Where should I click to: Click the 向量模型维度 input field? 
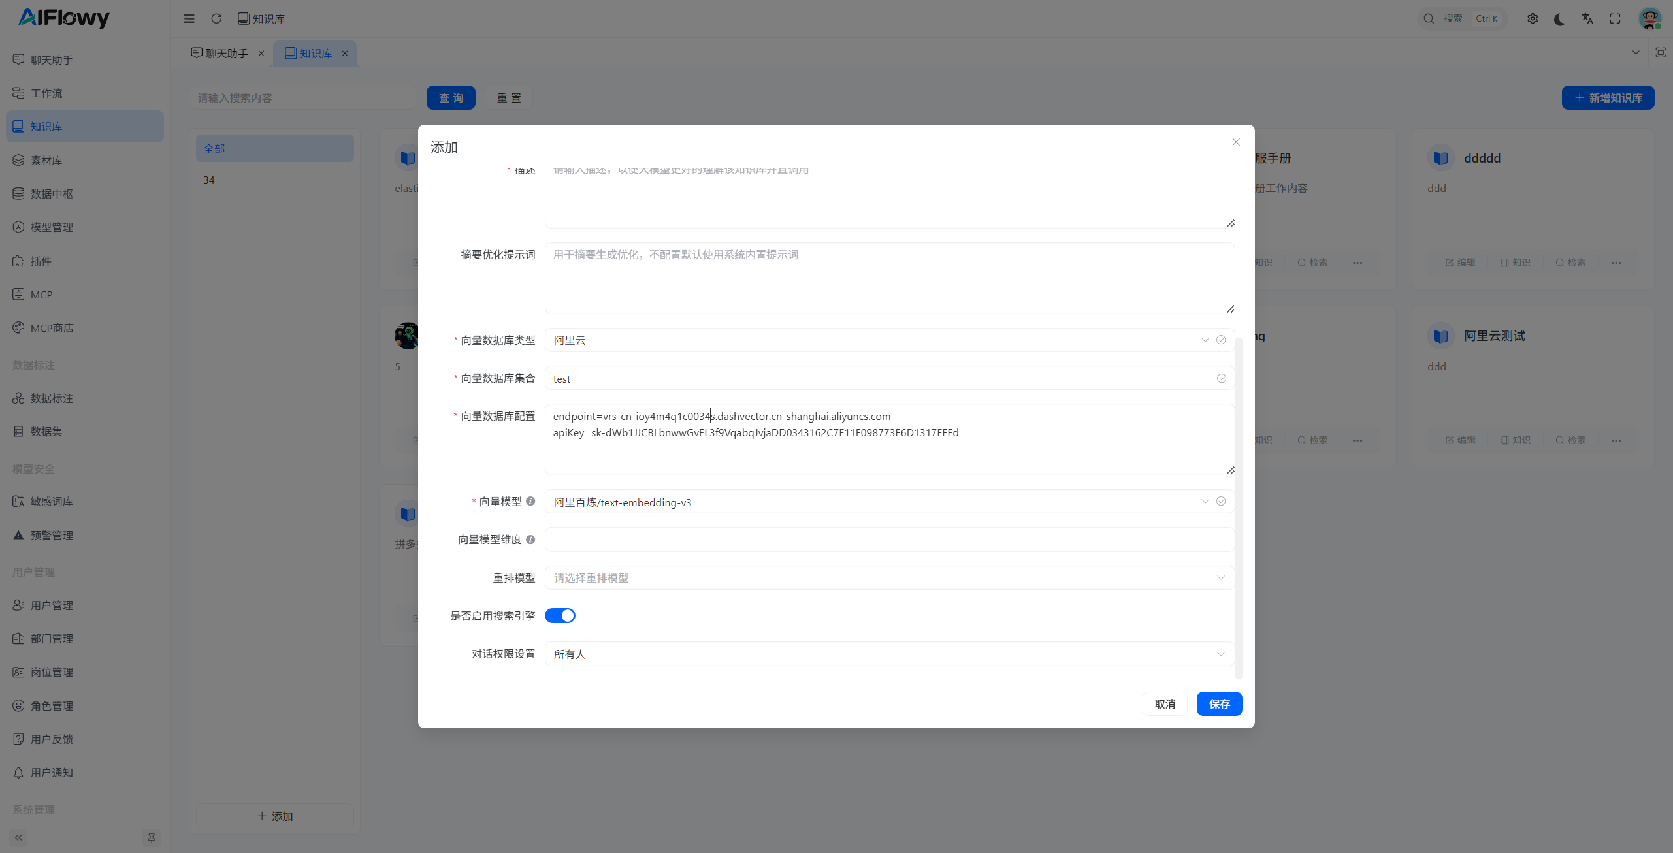tap(888, 540)
